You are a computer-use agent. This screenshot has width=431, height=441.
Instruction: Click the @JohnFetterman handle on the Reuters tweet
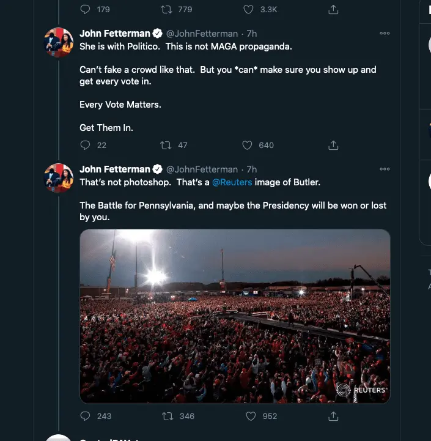(202, 169)
